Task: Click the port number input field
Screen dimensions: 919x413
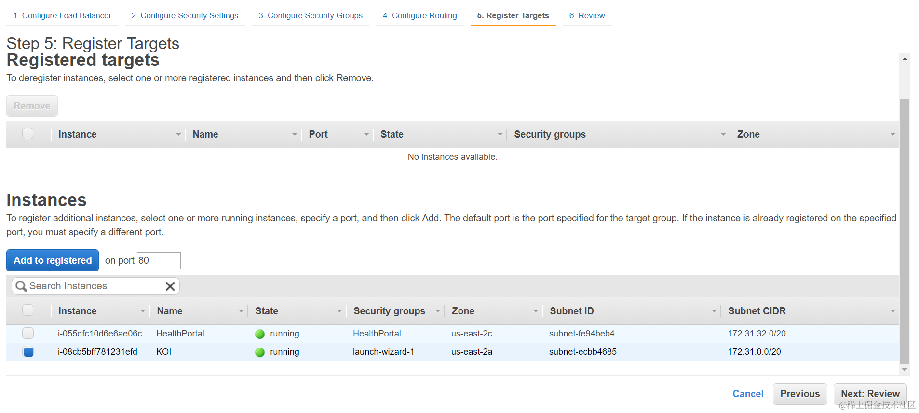Action: point(159,260)
